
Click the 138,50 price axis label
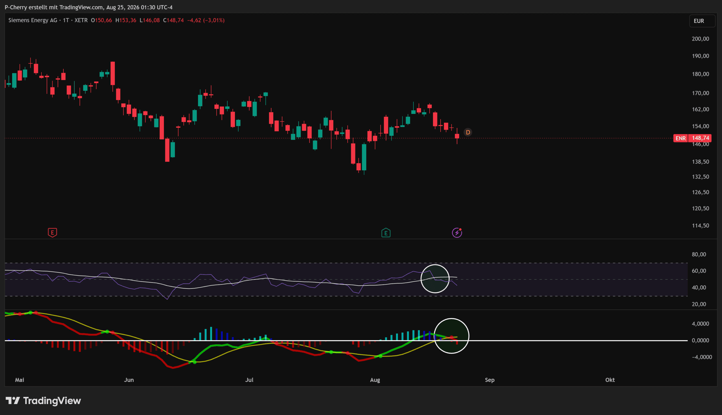[x=700, y=162]
